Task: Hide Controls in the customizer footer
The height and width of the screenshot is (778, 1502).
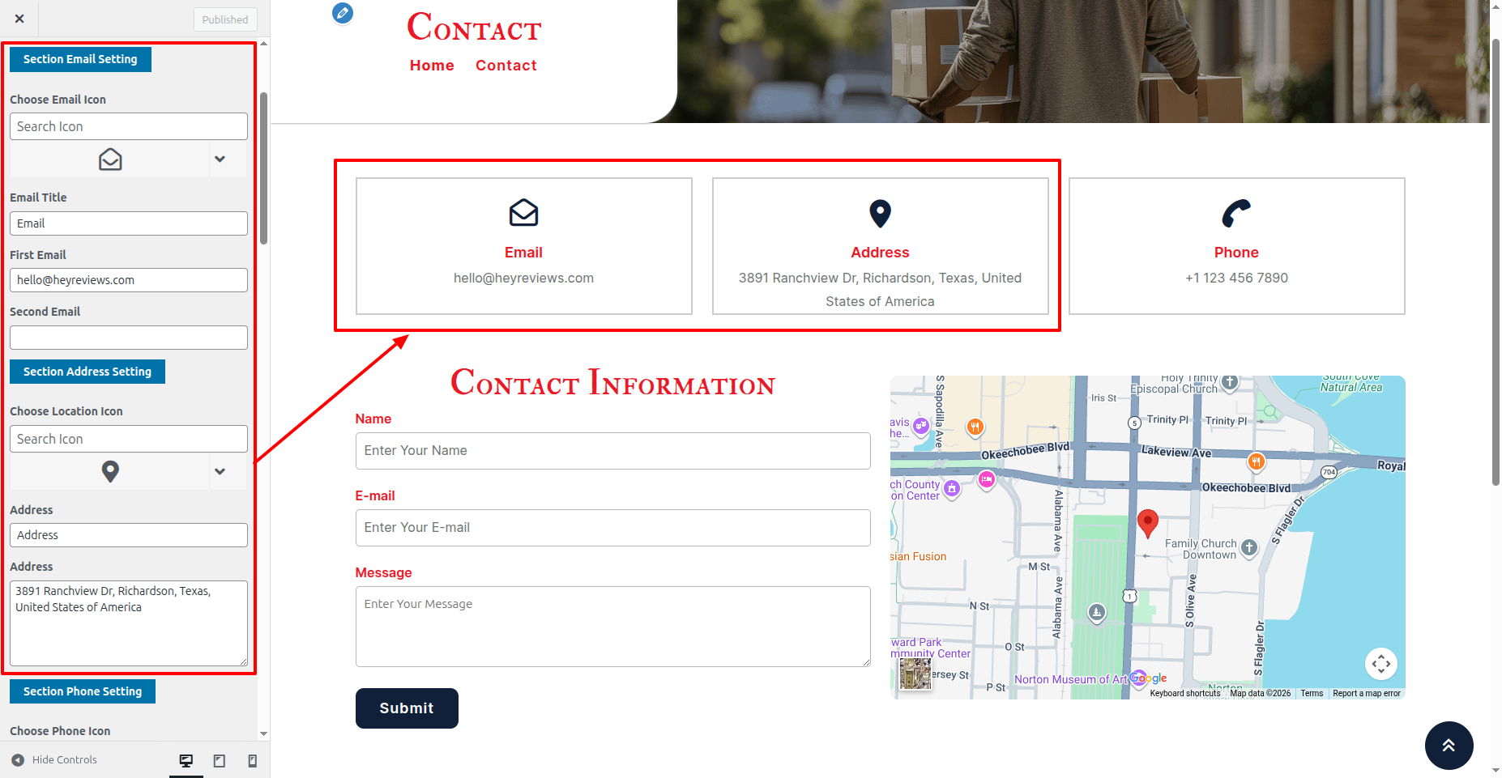Action: pos(55,760)
